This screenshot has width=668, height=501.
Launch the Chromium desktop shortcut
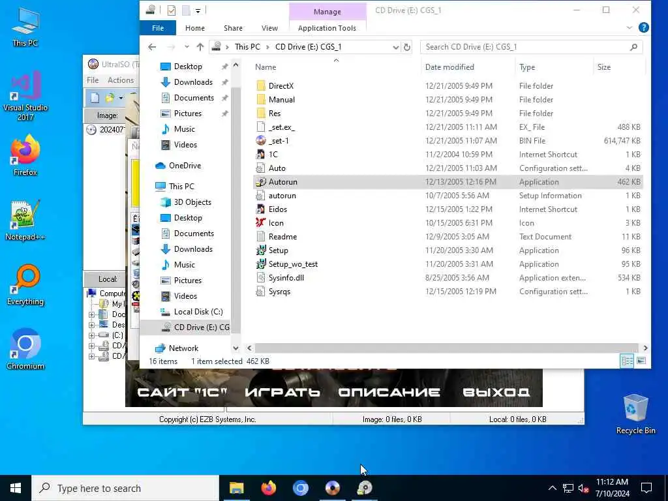[x=25, y=350]
